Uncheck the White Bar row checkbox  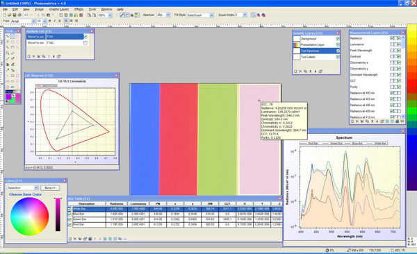click(69, 209)
